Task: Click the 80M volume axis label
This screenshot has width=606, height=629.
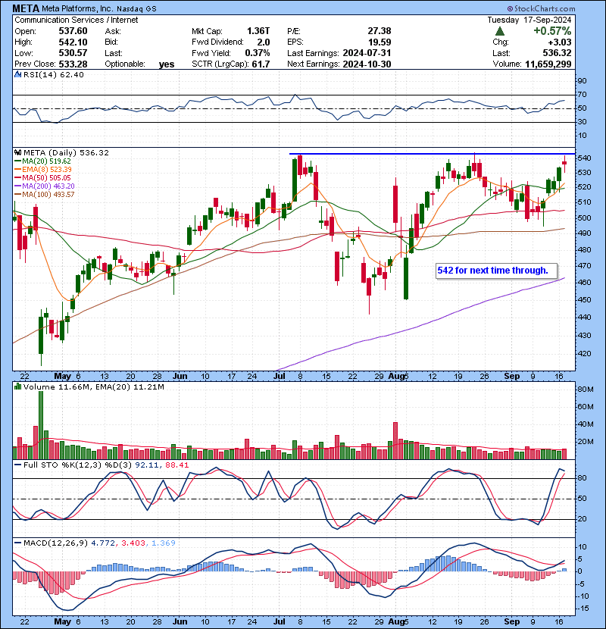Action: 585,389
